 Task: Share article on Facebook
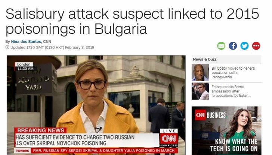(233, 46)
